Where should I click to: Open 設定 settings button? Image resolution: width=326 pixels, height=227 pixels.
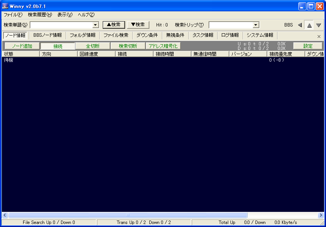click(308, 46)
